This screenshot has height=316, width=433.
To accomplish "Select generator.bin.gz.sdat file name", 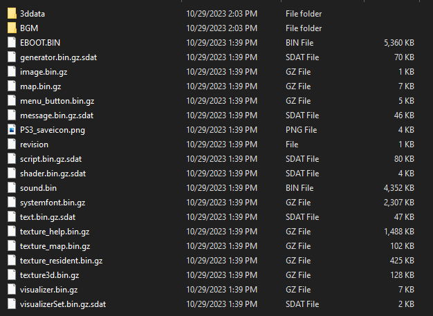I will 59,57.
